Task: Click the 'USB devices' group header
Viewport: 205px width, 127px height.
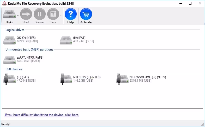Action: [14, 69]
